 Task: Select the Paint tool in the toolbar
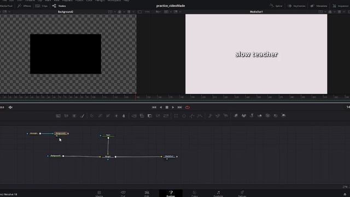click(83, 115)
